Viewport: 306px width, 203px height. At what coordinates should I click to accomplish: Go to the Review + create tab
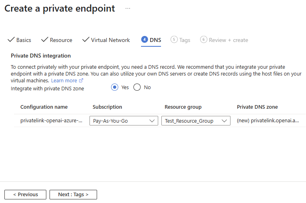point(228,40)
